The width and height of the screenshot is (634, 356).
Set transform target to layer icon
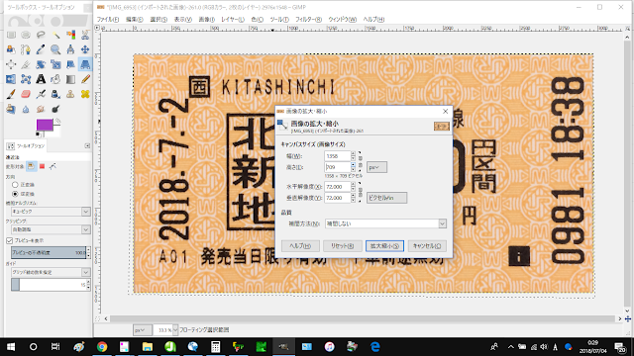click(x=31, y=166)
